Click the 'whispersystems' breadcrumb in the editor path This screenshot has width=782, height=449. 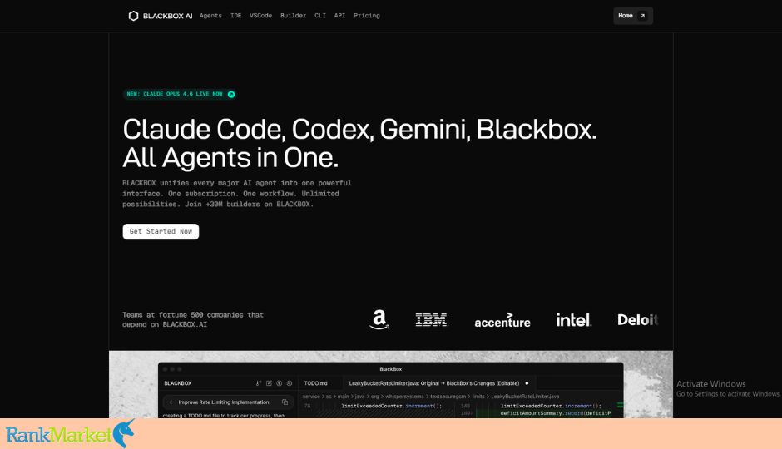point(404,397)
